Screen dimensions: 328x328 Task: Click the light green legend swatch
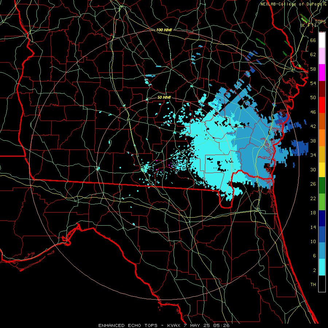coord(322,202)
